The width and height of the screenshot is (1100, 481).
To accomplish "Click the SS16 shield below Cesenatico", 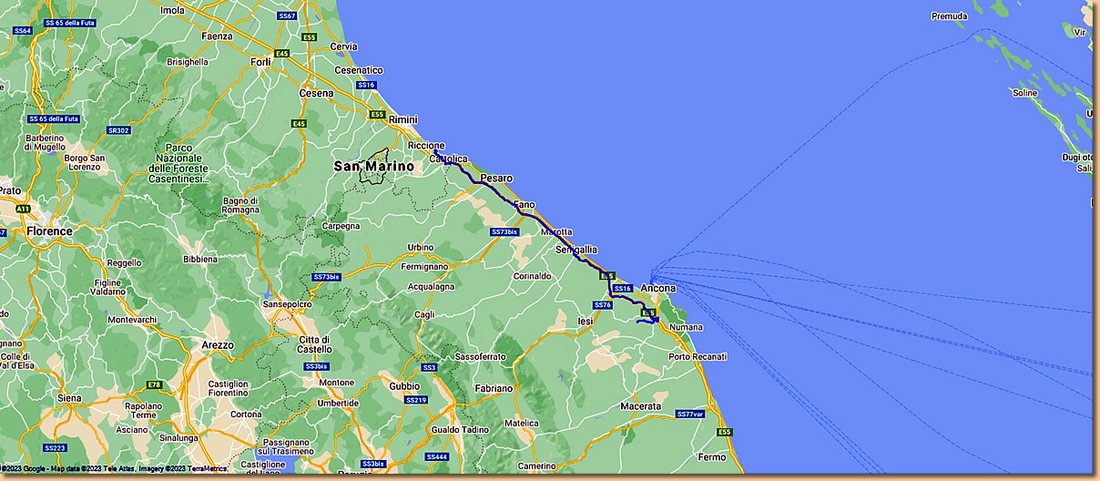I will [x=366, y=85].
